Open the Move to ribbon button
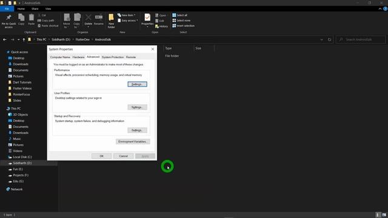388x218 pixels. click(x=67, y=21)
